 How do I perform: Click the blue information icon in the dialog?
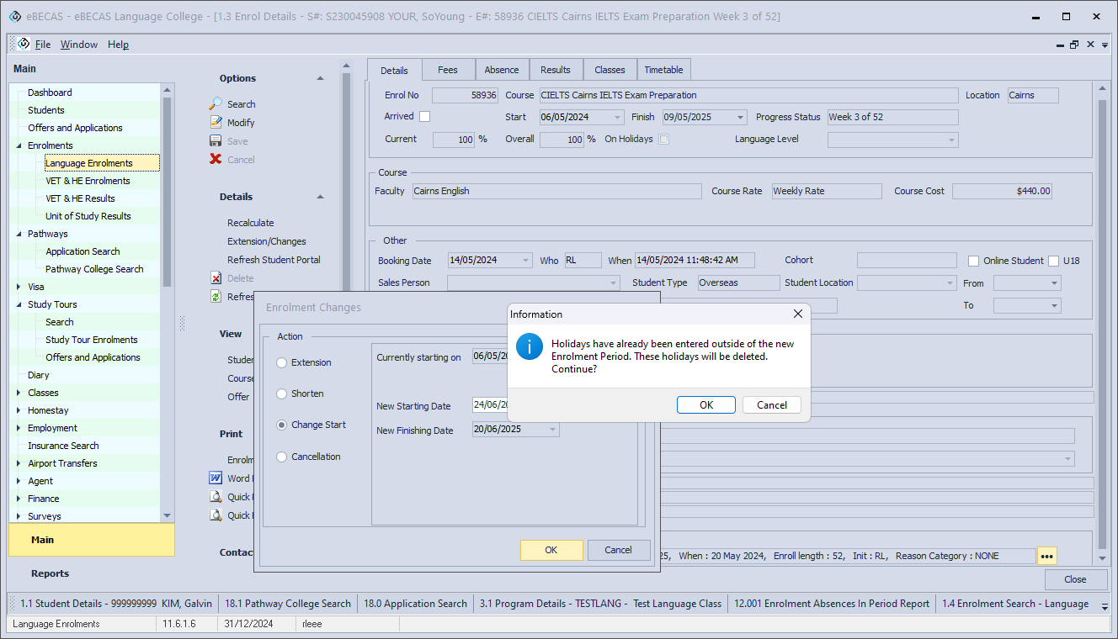point(529,346)
